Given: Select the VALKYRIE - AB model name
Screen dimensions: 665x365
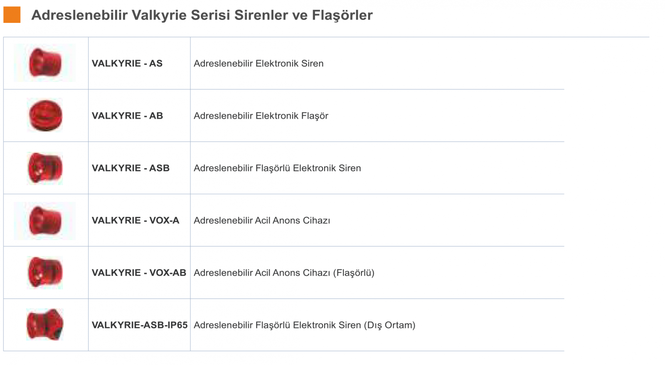Looking at the screenshot, I should (x=127, y=116).
